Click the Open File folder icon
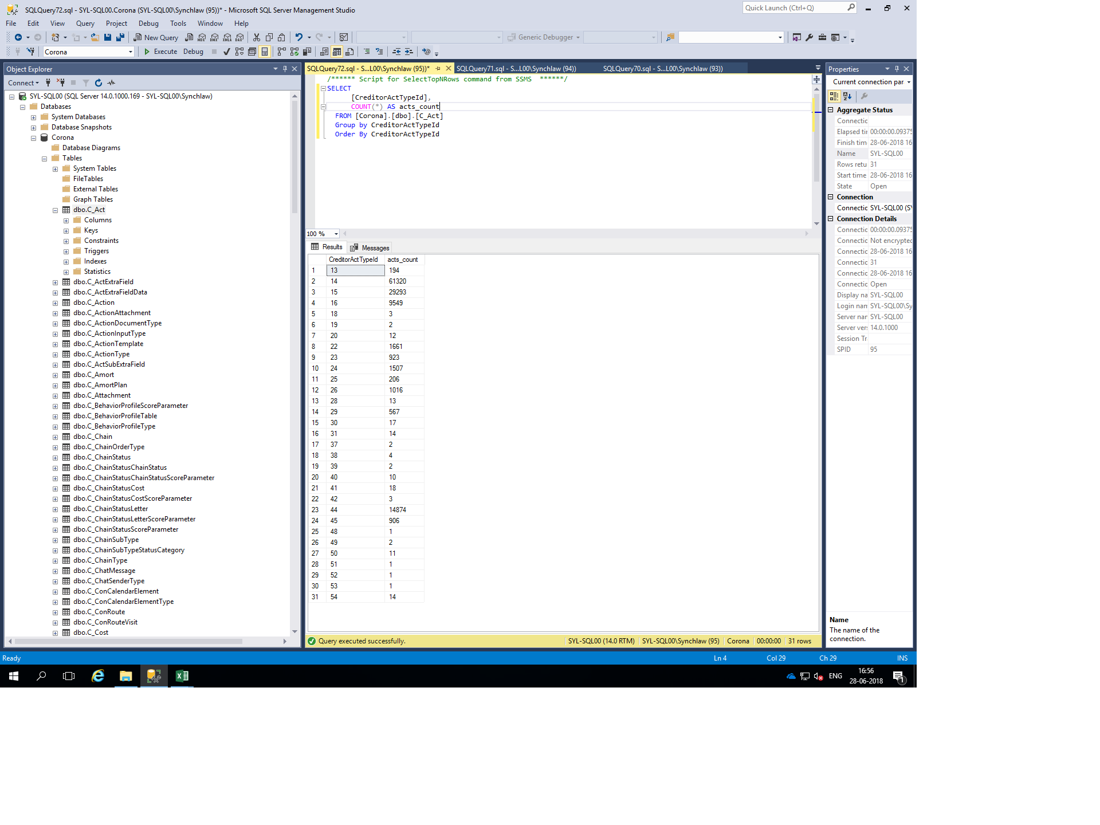Image resolution: width=1100 pixels, height=825 pixels. tap(95, 37)
